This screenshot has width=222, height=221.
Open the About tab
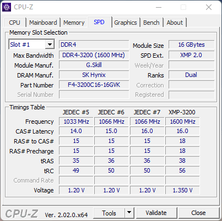pyautogui.click(x=175, y=23)
